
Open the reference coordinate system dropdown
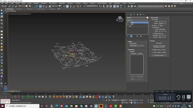point(55,6)
